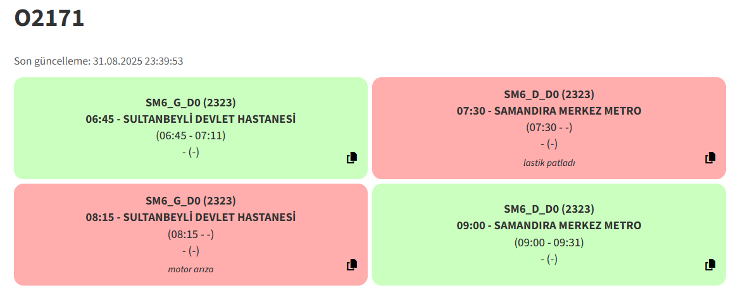
Task: Click the (09:00 - 09:31) time range
Action: [x=549, y=243]
